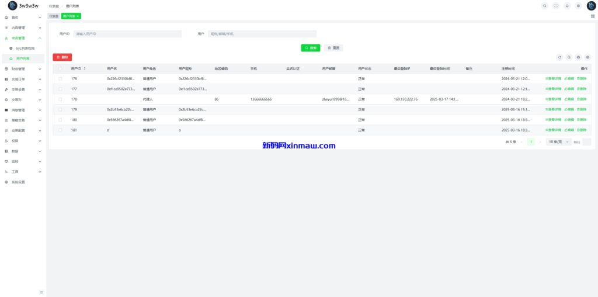Expand the 内容管理 sidebar menu
The height and width of the screenshot is (297, 598).
(23, 27)
